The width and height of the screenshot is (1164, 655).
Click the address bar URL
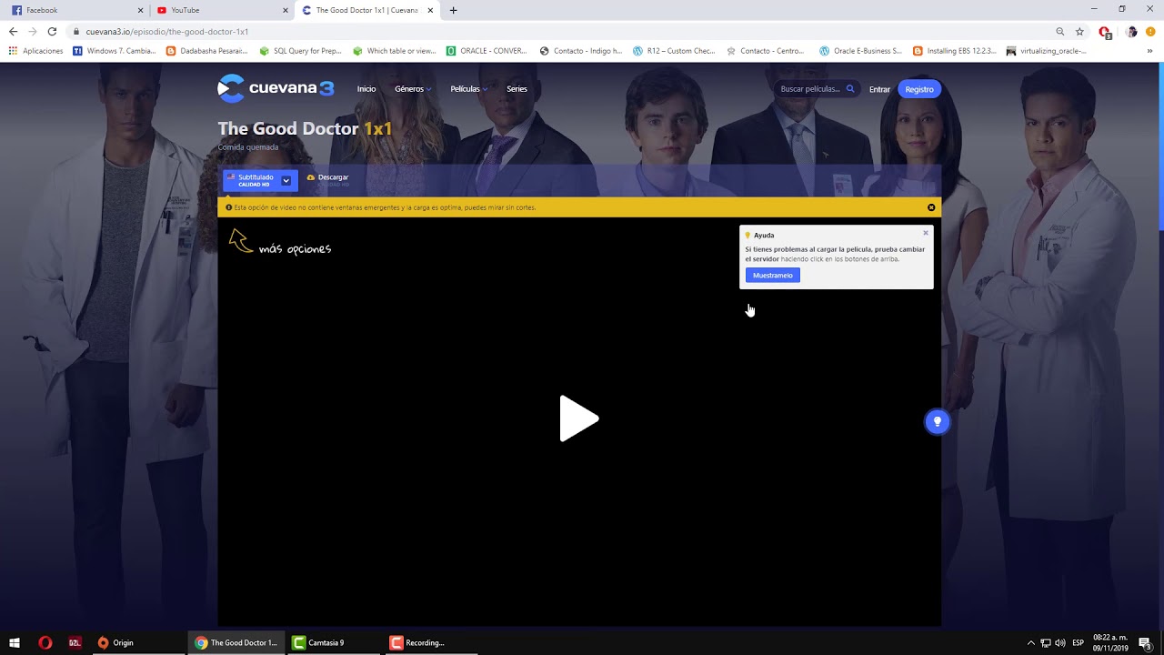167,32
